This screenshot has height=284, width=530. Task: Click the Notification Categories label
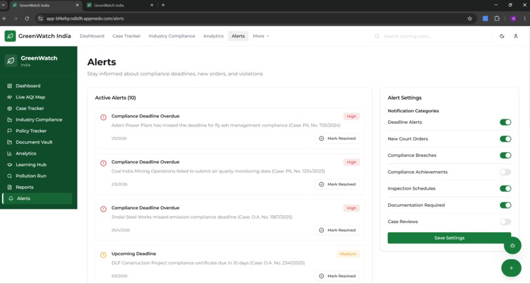413,111
